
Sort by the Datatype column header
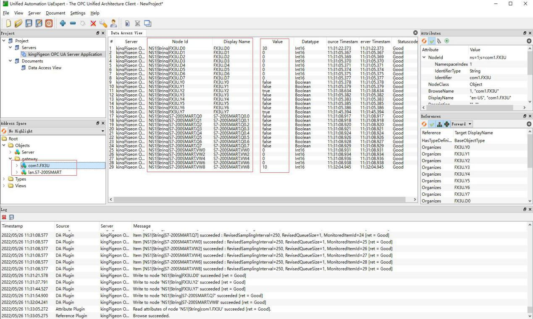(x=310, y=41)
